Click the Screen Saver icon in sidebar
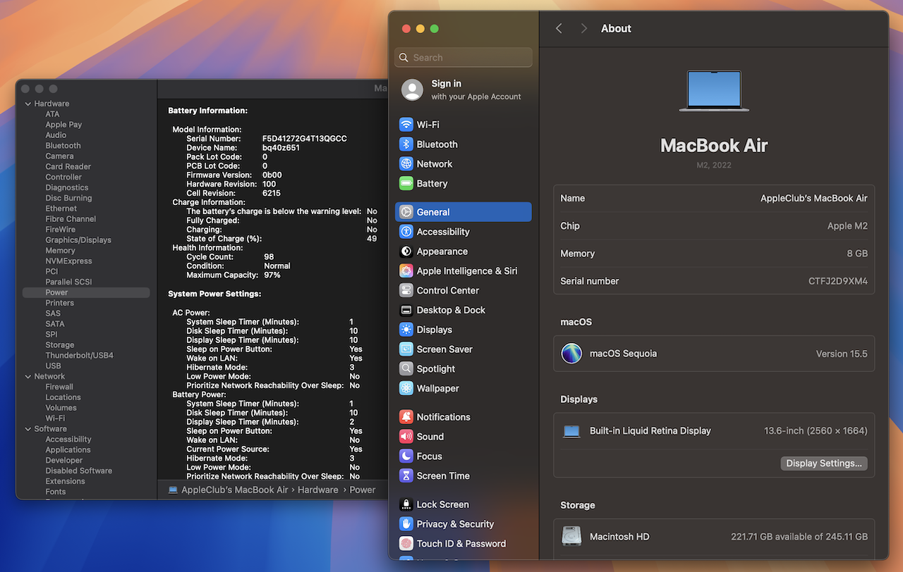Screen dimensions: 903x572 406,349
